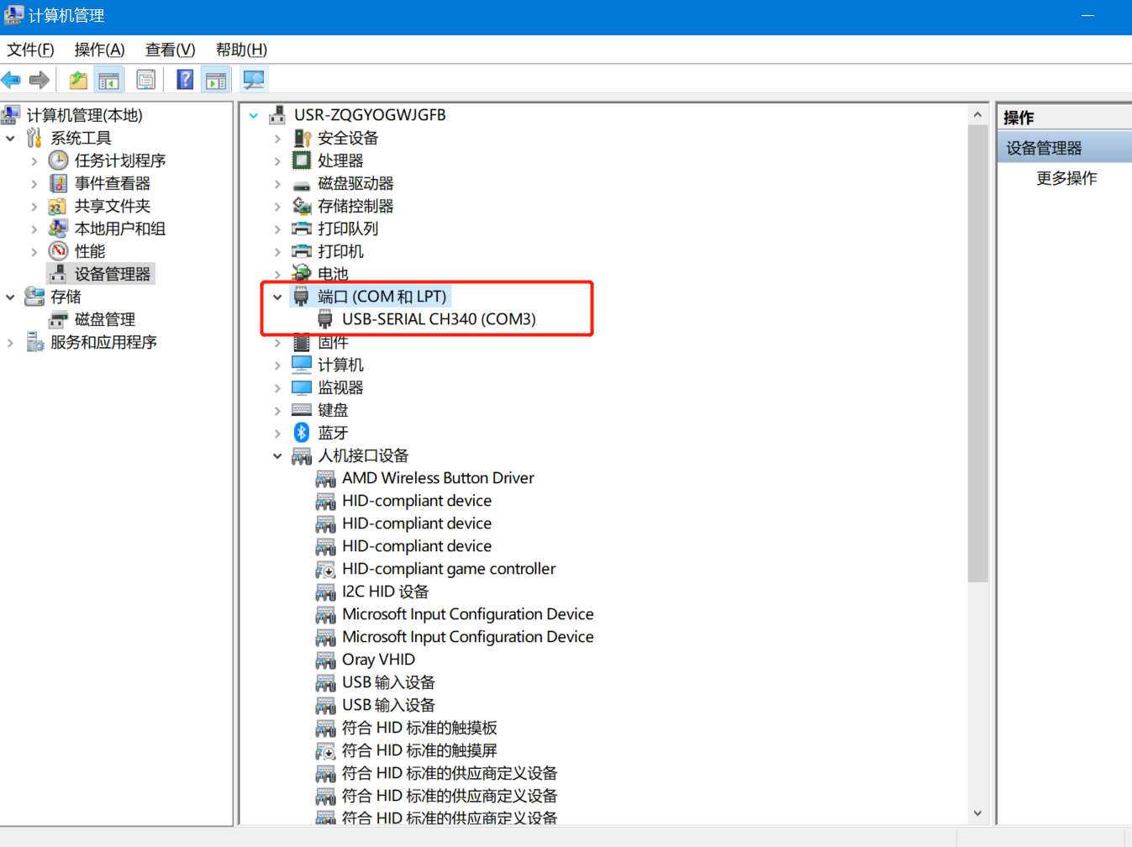Click the blue Back arrow in toolbar
The height and width of the screenshot is (847, 1132).
[x=12, y=81]
